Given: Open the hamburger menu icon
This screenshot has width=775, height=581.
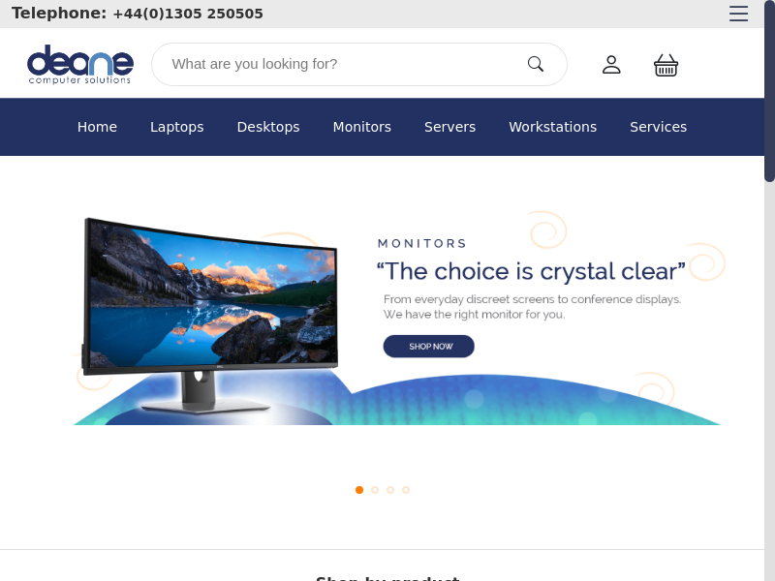Looking at the screenshot, I should pyautogui.click(x=738, y=14).
